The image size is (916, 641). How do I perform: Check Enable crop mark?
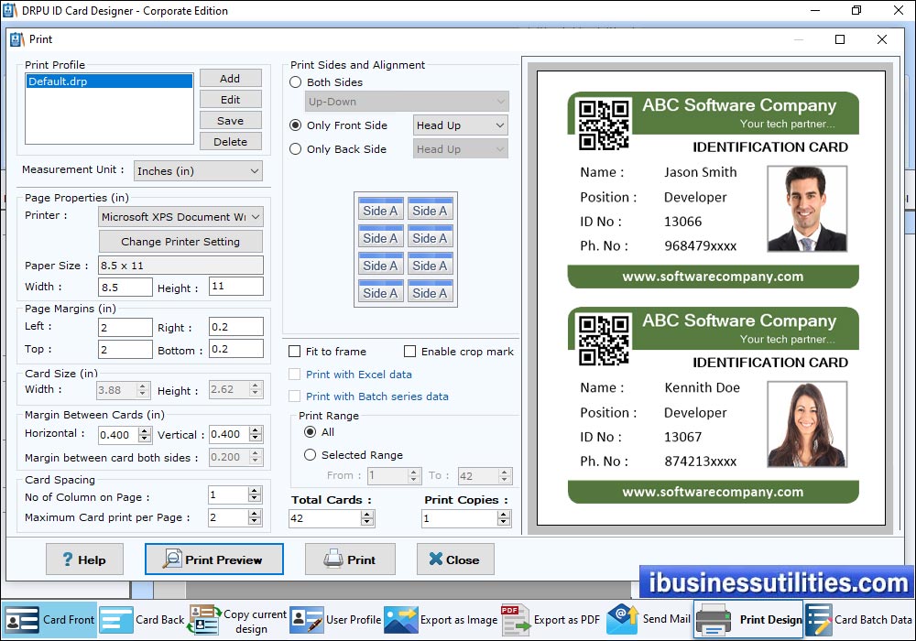tap(409, 351)
